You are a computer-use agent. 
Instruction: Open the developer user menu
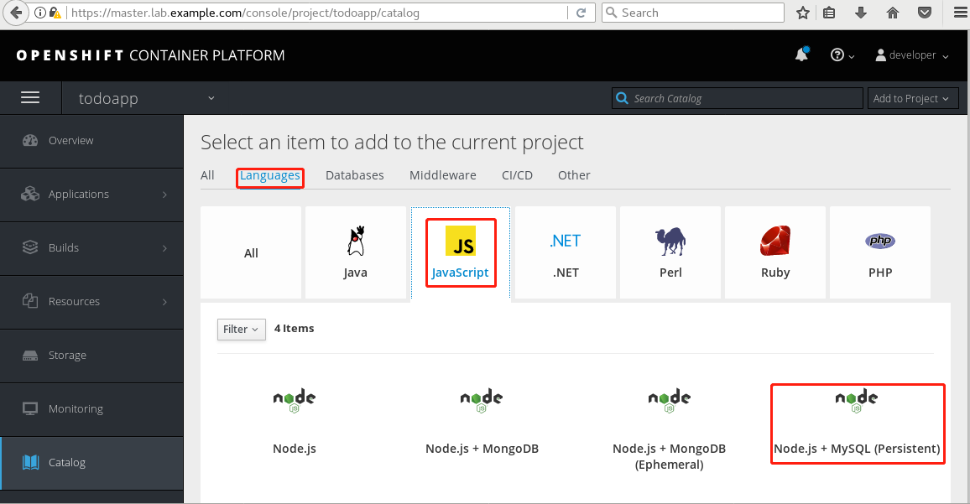coord(912,55)
